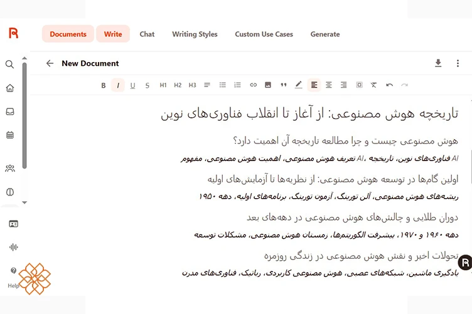Click the main Persian document title heading
The image size is (472, 314).
tap(309, 113)
